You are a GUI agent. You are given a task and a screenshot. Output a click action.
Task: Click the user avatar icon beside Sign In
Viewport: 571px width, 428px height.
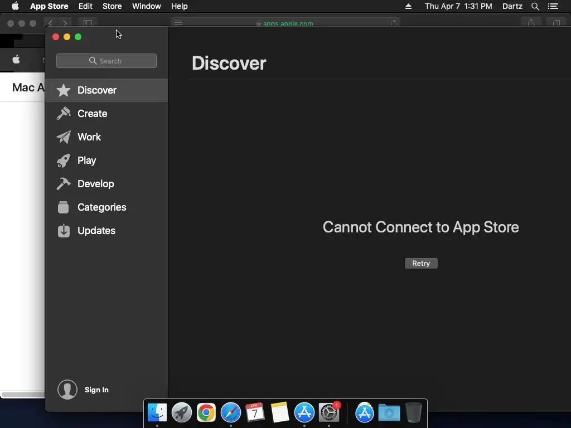click(67, 390)
